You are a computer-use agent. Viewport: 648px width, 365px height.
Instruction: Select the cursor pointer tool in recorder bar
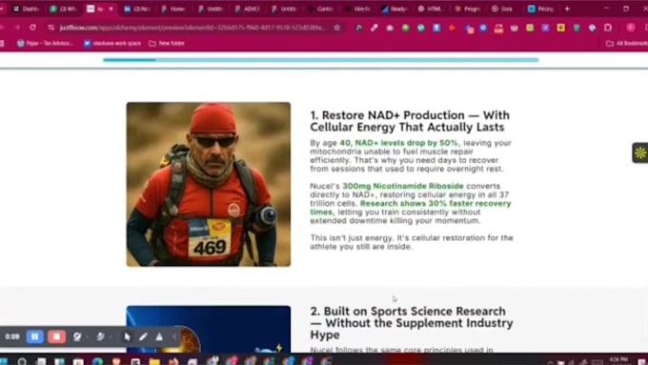(x=127, y=337)
